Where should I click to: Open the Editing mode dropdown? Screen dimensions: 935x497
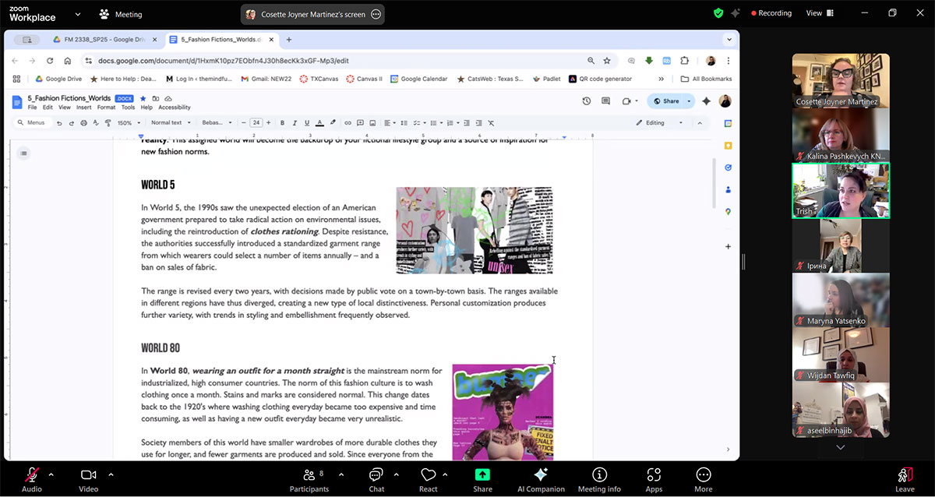coord(659,123)
